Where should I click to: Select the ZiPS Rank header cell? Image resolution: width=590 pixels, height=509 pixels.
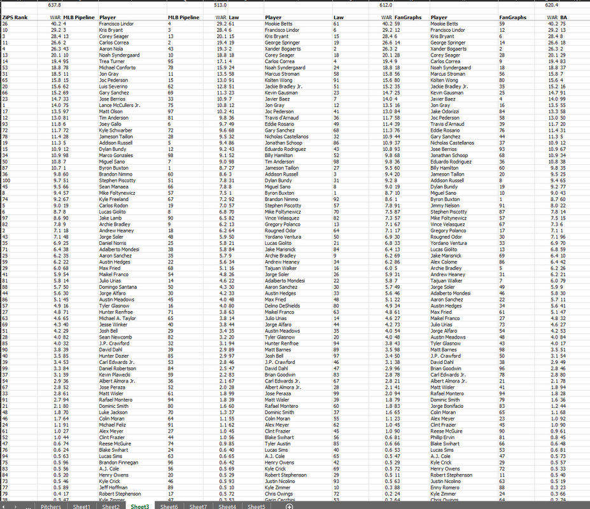point(19,17)
